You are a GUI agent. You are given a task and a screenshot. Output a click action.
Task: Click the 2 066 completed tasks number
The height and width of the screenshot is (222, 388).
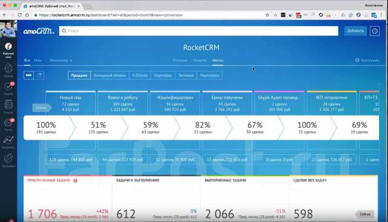tap(219, 214)
